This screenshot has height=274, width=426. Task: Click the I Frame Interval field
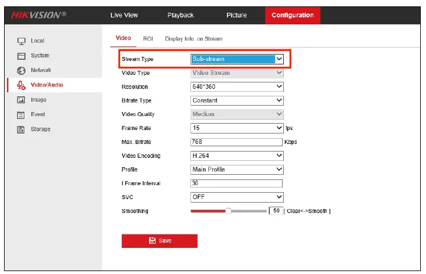pos(236,183)
